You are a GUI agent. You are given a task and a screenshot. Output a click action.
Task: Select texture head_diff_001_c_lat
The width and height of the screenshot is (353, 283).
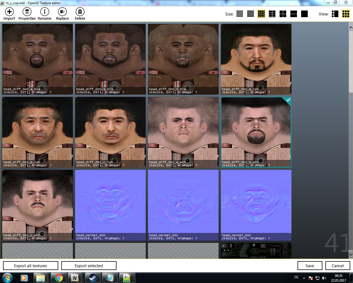click(x=110, y=132)
